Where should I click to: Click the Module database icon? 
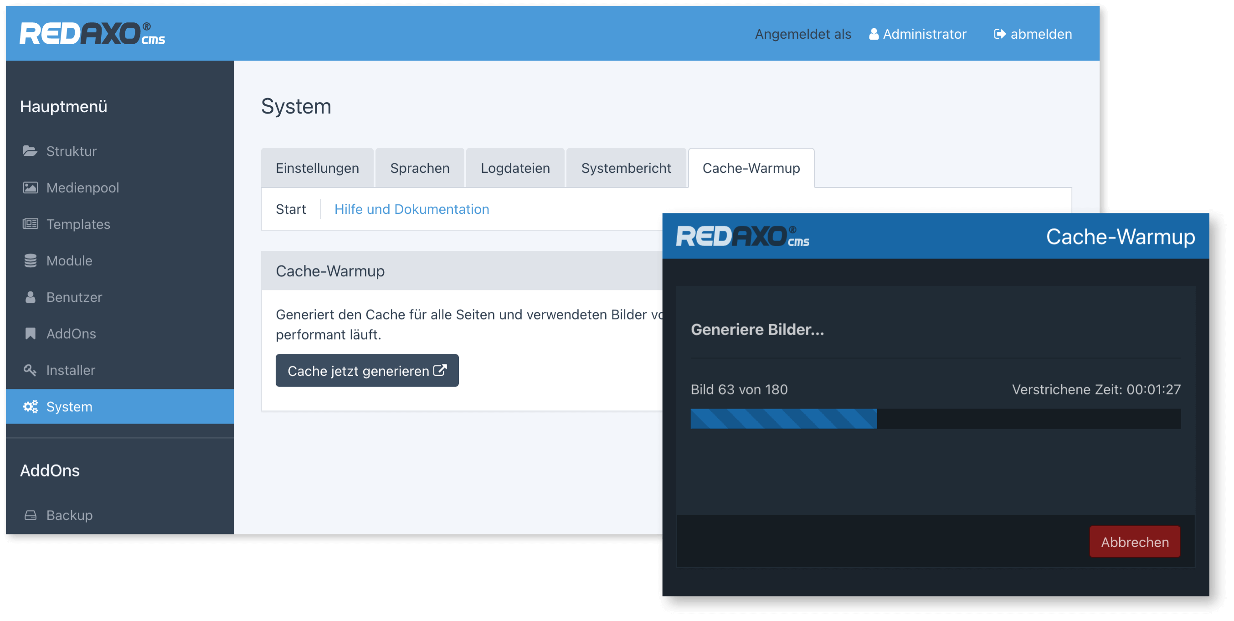tap(30, 261)
